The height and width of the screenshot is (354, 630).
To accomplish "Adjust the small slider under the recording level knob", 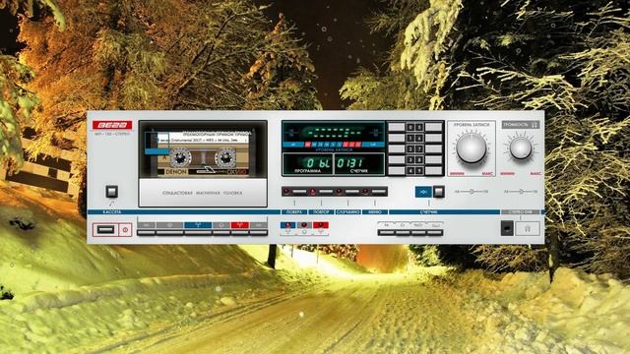I will (472, 192).
